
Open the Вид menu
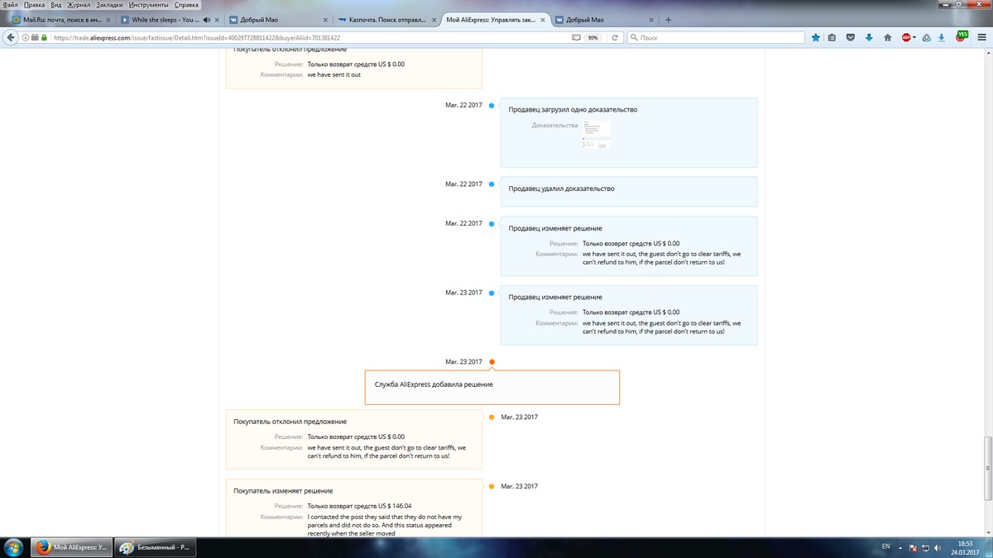click(x=56, y=5)
